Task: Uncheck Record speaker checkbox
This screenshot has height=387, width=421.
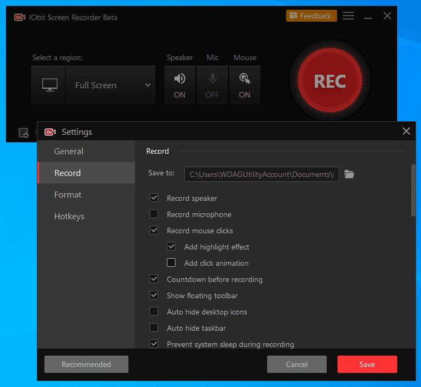Action: 154,198
